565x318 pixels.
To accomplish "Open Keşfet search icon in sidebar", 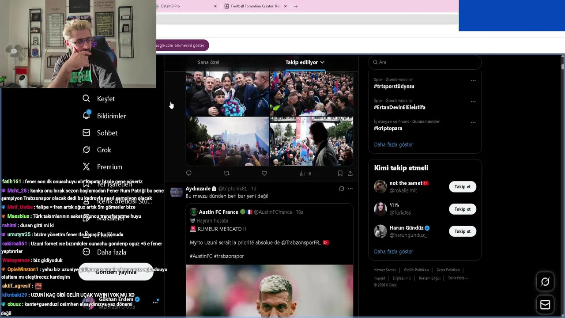I will (86, 98).
